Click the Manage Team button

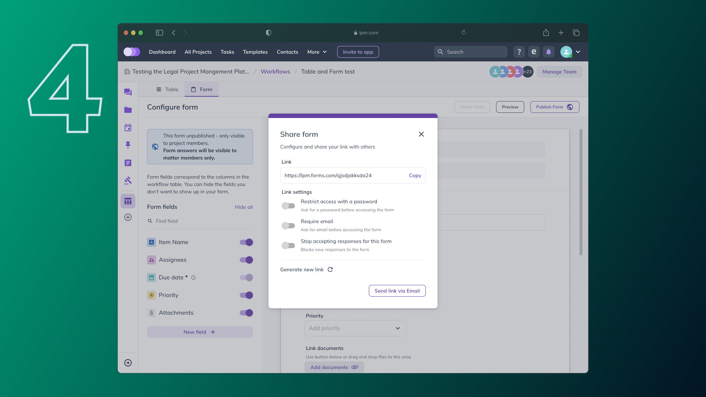[559, 72]
